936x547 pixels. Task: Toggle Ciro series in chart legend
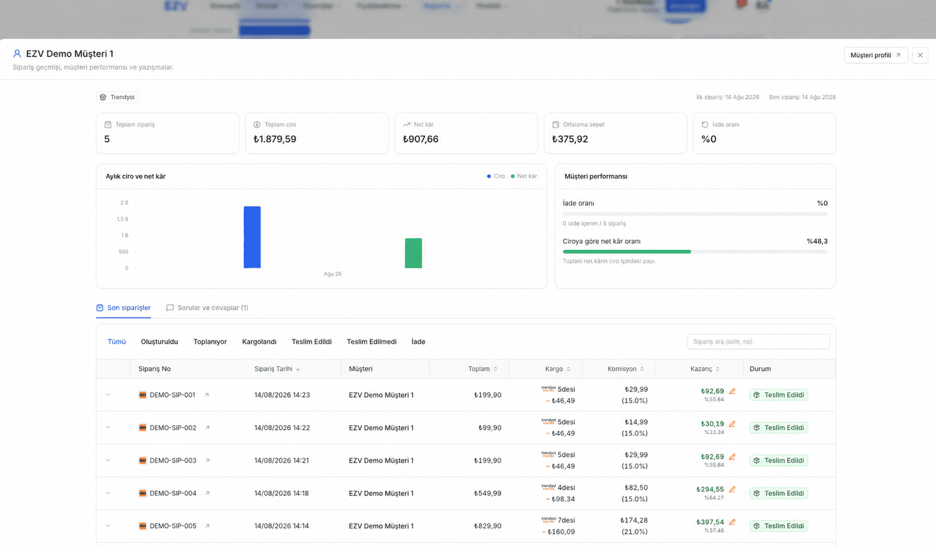point(496,176)
